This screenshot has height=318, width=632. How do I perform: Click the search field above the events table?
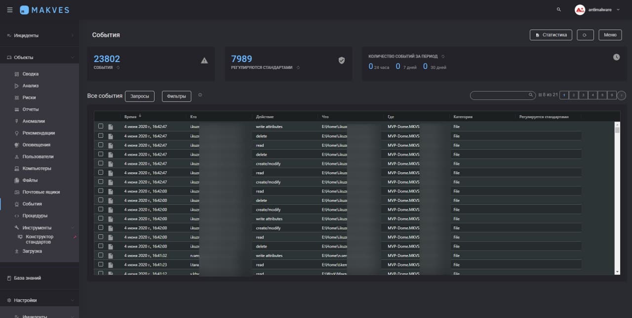pos(500,95)
